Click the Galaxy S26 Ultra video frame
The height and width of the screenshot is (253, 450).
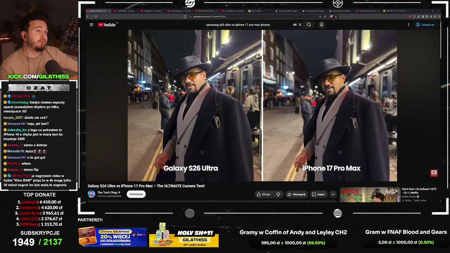194,105
